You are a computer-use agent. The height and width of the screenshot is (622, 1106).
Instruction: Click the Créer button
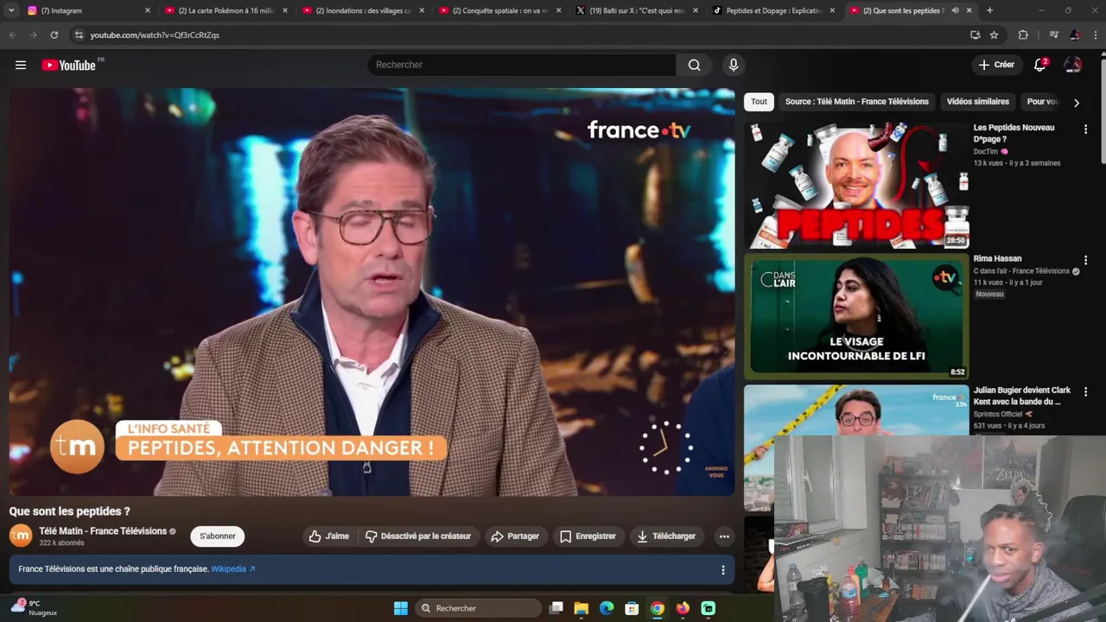coord(996,65)
